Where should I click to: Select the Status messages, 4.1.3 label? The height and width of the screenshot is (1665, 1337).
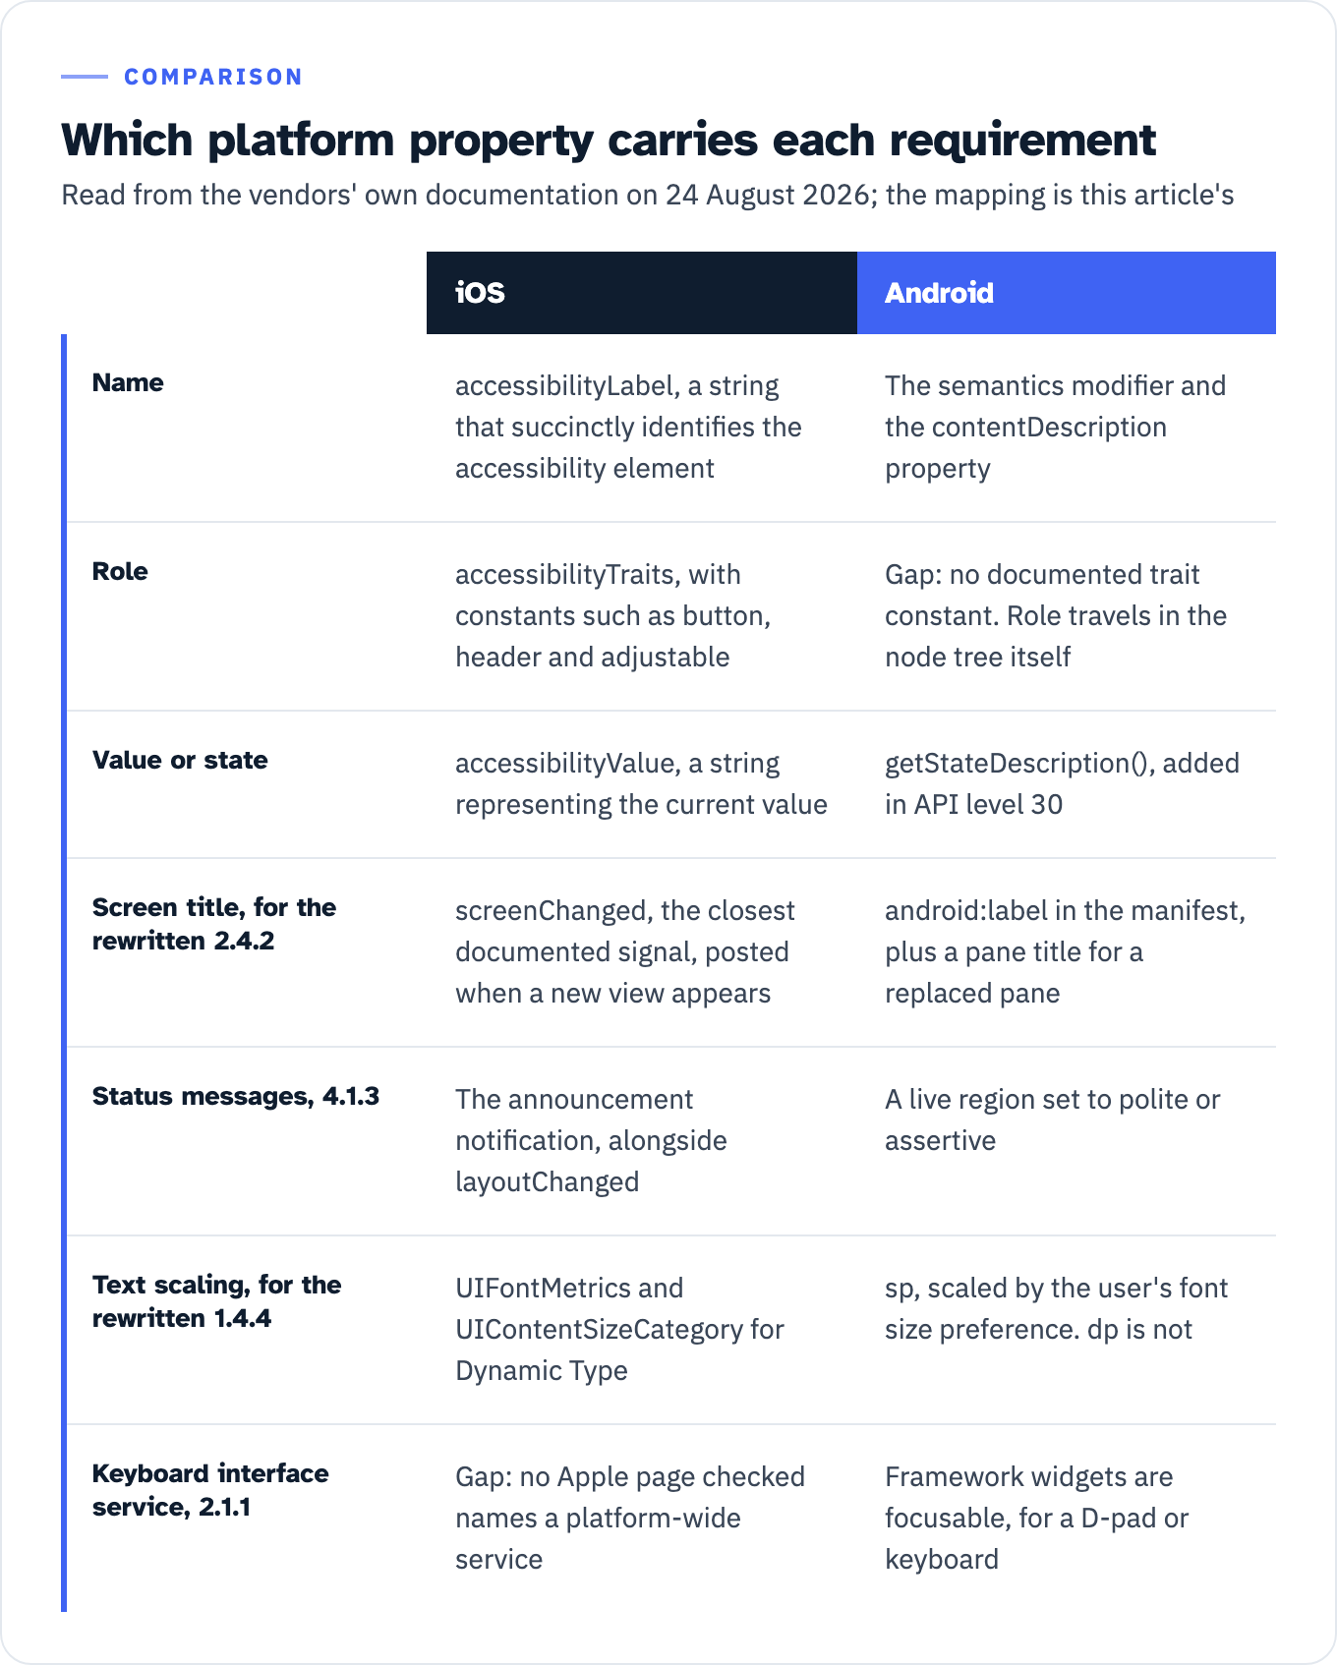(236, 1096)
